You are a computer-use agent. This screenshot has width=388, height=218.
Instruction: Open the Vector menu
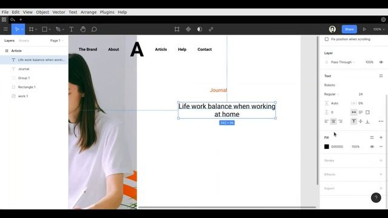[x=59, y=12]
